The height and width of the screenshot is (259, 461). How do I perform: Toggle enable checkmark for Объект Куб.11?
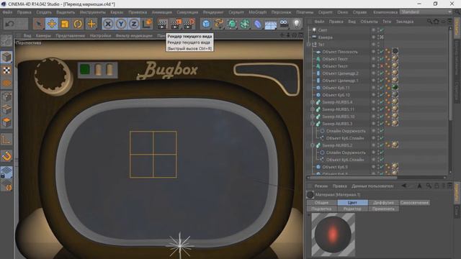[x=382, y=88]
